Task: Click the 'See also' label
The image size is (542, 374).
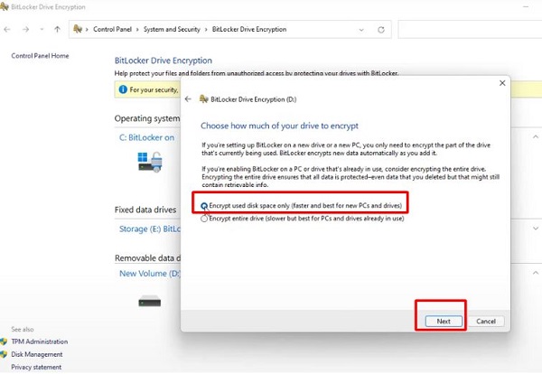Action: [23, 329]
